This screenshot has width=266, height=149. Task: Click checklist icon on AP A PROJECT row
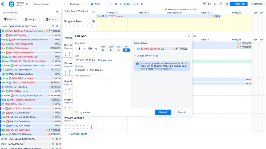tap(57, 144)
